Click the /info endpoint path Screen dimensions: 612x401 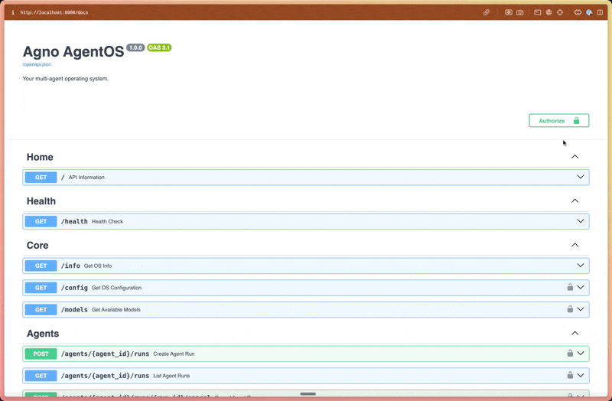pos(70,266)
